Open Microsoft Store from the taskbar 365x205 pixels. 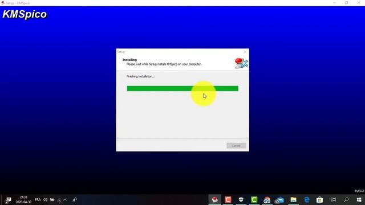[x=319, y=200]
